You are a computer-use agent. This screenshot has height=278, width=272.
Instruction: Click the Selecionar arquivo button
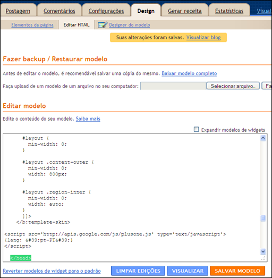(x=233, y=86)
